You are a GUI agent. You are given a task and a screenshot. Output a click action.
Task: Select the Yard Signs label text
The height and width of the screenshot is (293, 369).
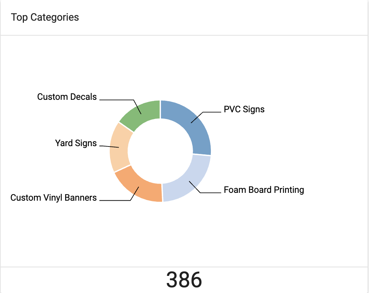pyautogui.click(x=76, y=143)
